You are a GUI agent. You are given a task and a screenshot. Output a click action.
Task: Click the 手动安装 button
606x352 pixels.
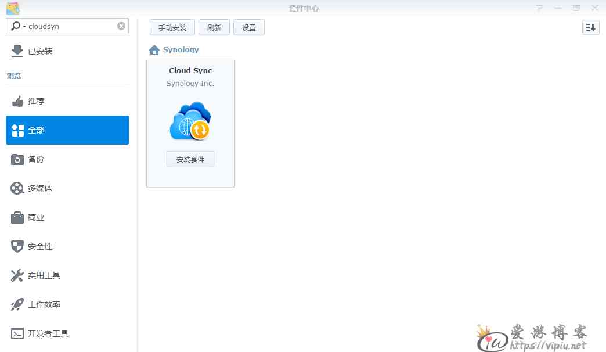tap(172, 27)
